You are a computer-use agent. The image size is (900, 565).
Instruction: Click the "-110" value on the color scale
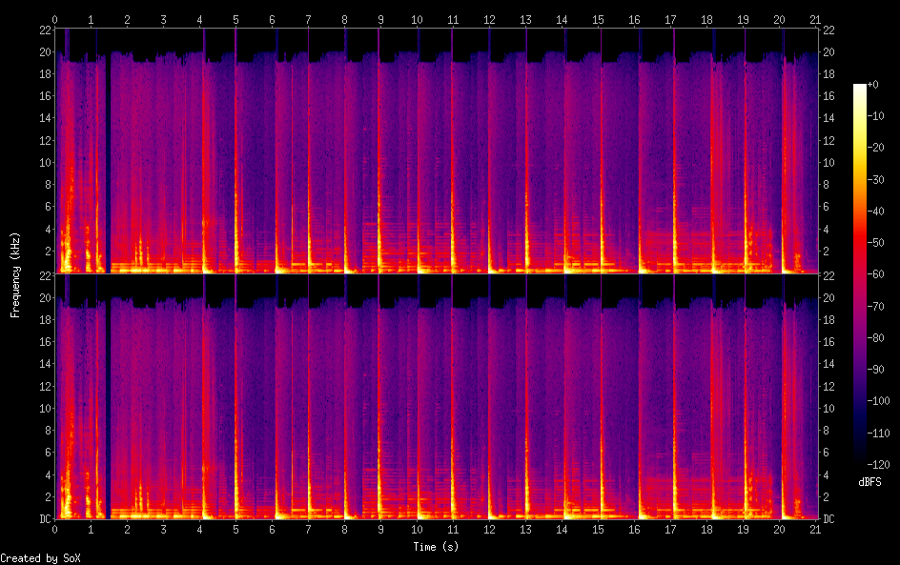point(878,434)
